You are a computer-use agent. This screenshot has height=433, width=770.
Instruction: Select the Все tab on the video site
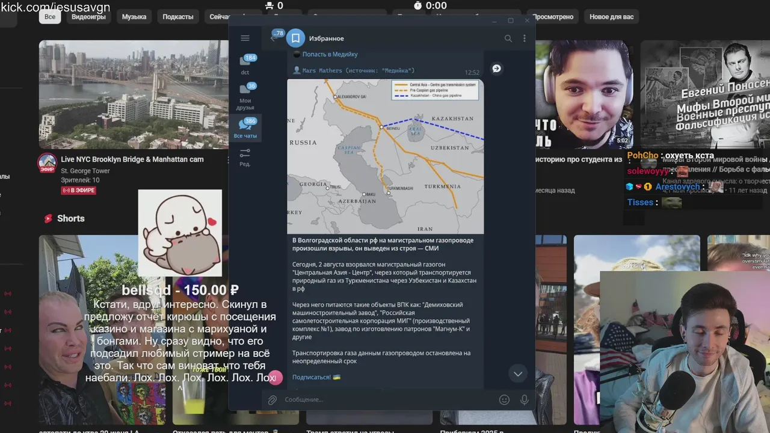tap(50, 17)
